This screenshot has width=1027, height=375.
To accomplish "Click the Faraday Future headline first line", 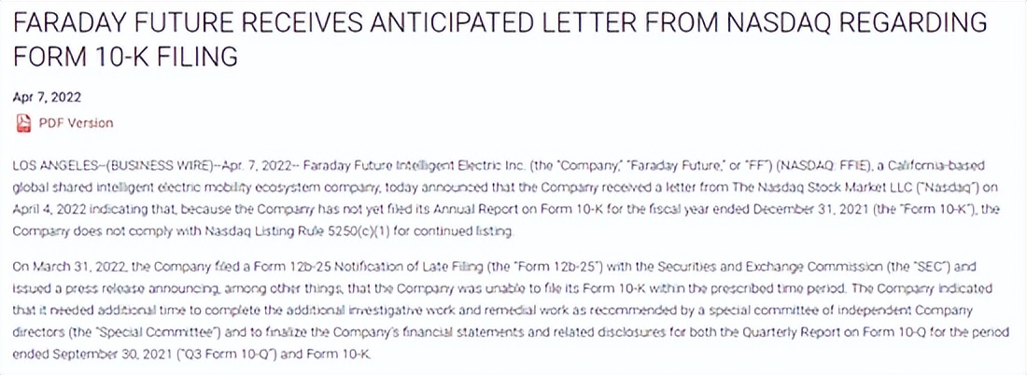I will click(x=499, y=22).
